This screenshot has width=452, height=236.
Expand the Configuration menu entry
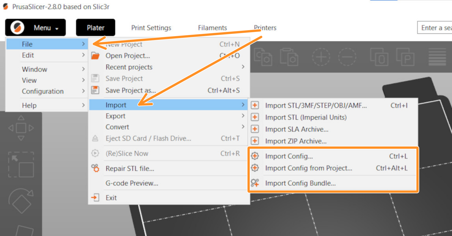(47, 91)
